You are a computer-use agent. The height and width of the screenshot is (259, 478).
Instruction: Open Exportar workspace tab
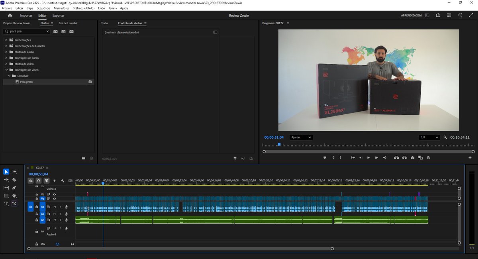click(59, 16)
